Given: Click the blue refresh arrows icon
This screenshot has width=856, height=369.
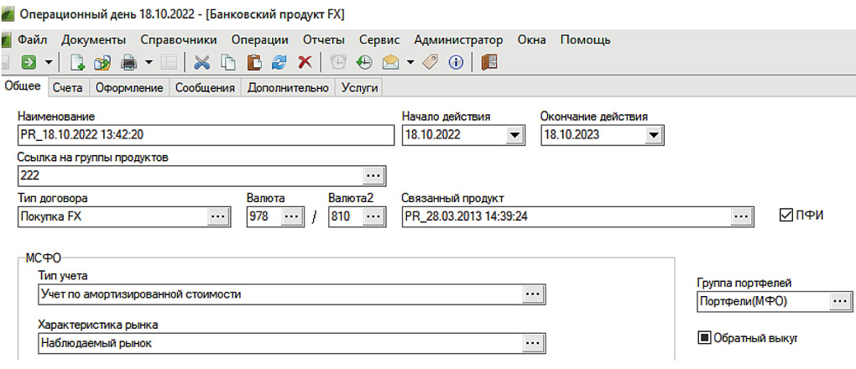Looking at the screenshot, I should (x=279, y=62).
